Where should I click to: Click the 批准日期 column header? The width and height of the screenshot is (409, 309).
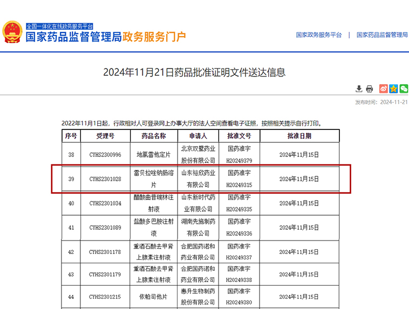(x=298, y=136)
